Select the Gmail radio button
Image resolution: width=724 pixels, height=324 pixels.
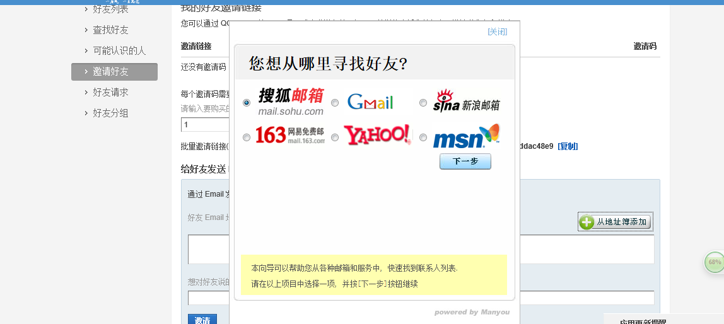(335, 103)
